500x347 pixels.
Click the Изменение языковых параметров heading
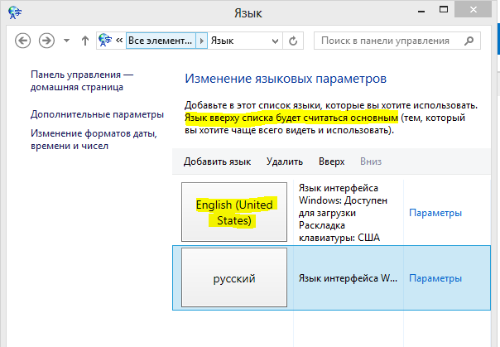(x=286, y=79)
